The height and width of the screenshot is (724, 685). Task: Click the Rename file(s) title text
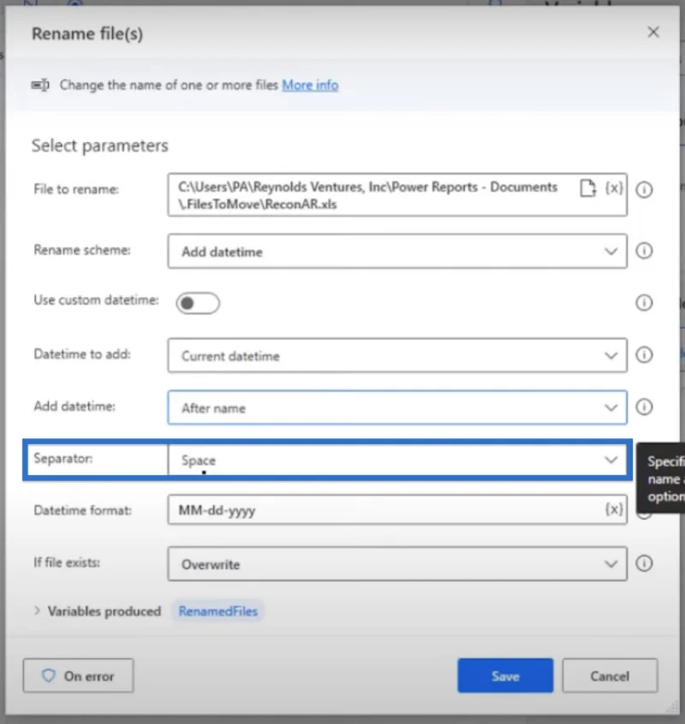[x=87, y=33]
